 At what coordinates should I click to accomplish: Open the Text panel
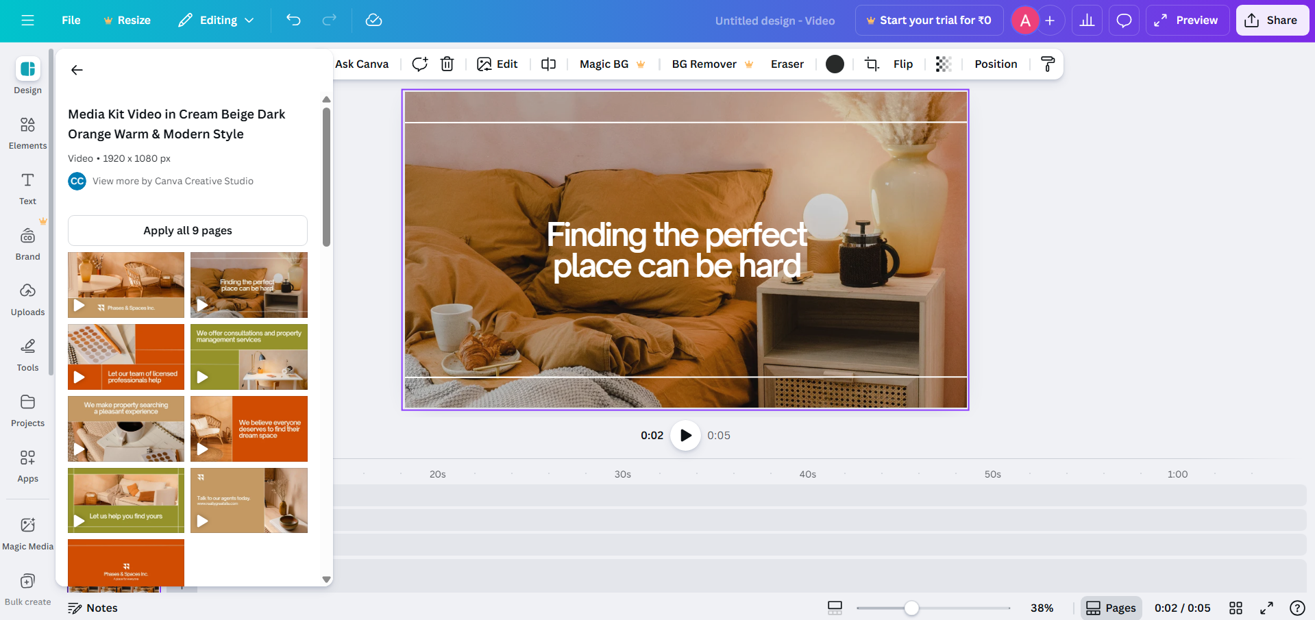27,188
